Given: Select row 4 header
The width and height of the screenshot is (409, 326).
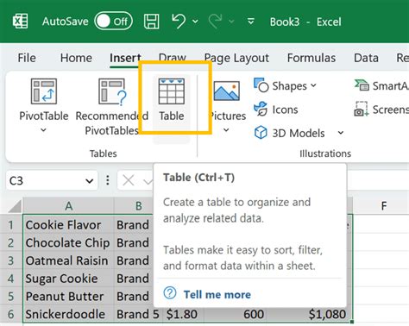Looking at the screenshot, I should [11, 279].
